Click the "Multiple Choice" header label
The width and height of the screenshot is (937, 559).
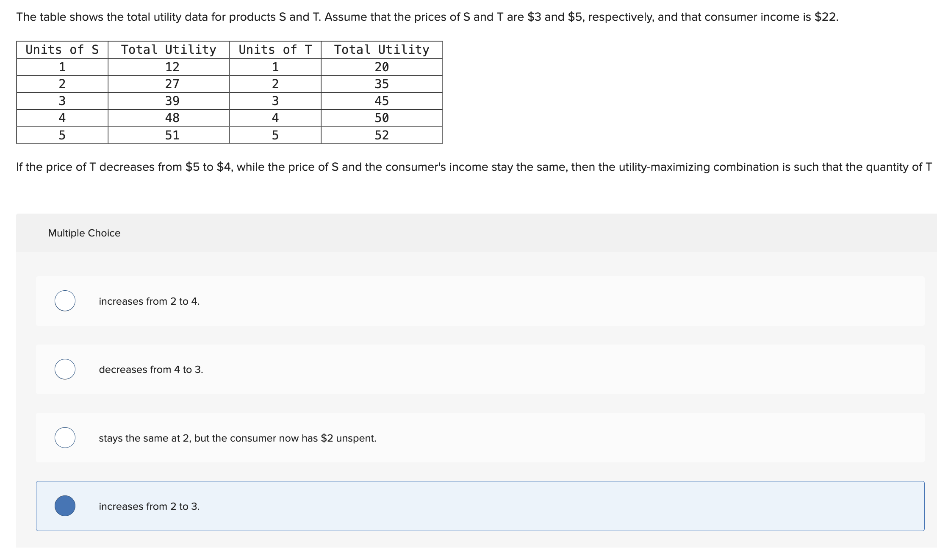pyautogui.click(x=83, y=233)
